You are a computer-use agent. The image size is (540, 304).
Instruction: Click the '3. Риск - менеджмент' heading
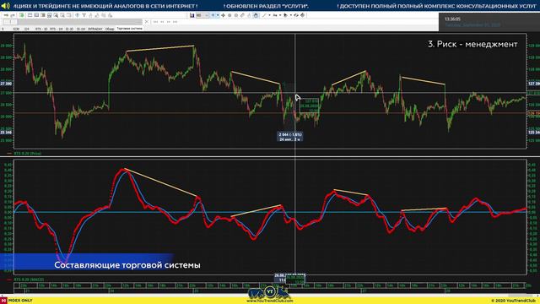[472, 44]
